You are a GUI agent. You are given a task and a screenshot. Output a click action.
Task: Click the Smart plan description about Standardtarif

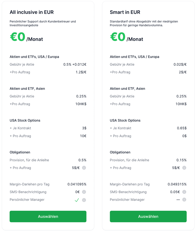pyautogui.click(x=144, y=23)
